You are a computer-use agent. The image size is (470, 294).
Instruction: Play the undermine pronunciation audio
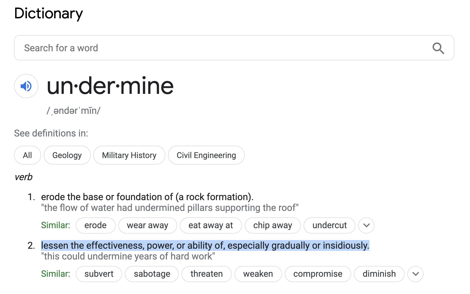coord(26,86)
